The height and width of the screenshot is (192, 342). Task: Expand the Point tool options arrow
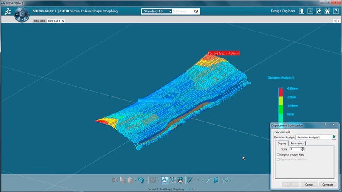tap(203, 180)
